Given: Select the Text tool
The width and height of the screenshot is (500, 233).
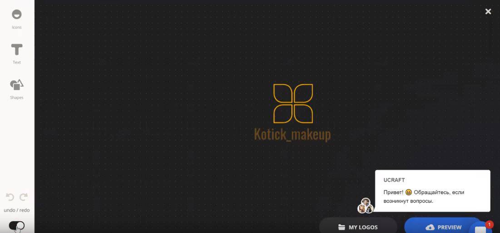Looking at the screenshot, I should click(x=17, y=49).
